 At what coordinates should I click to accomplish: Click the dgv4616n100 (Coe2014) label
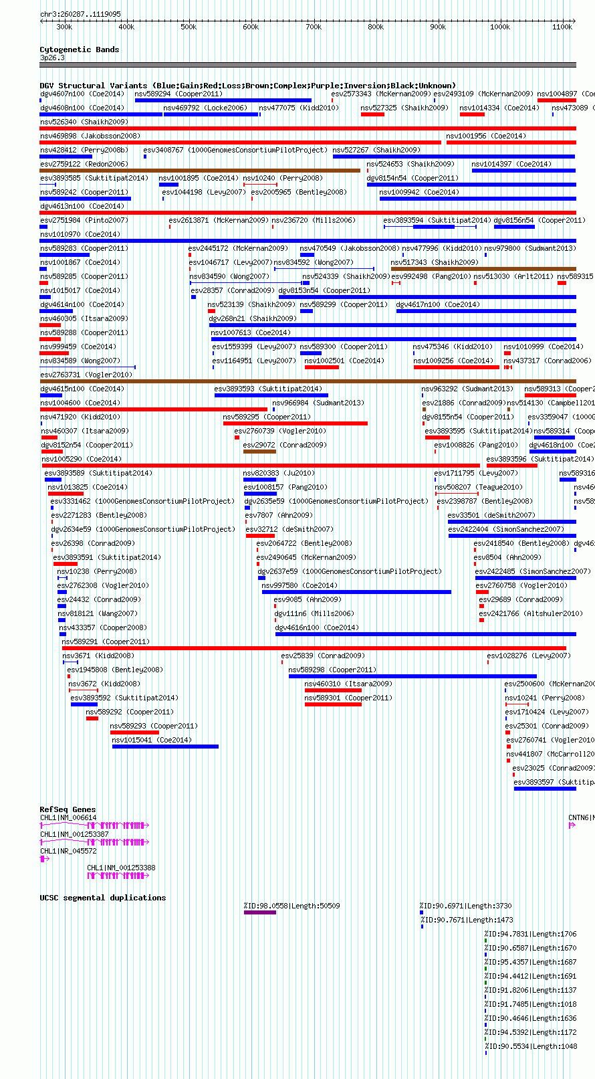pos(317,627)
